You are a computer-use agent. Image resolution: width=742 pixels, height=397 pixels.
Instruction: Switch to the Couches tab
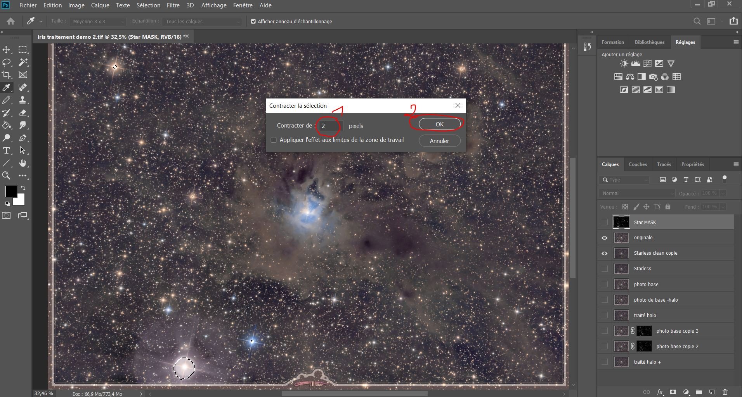(638, 164)
